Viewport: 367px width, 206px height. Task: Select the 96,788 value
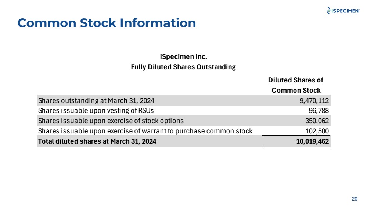tap(319, 111)
